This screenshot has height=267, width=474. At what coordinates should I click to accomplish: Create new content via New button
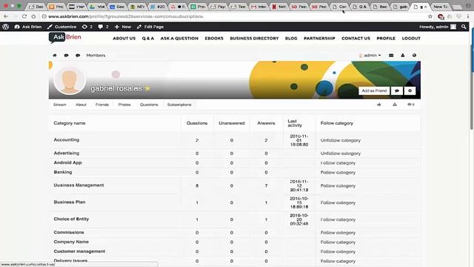(x=123, y=27)
